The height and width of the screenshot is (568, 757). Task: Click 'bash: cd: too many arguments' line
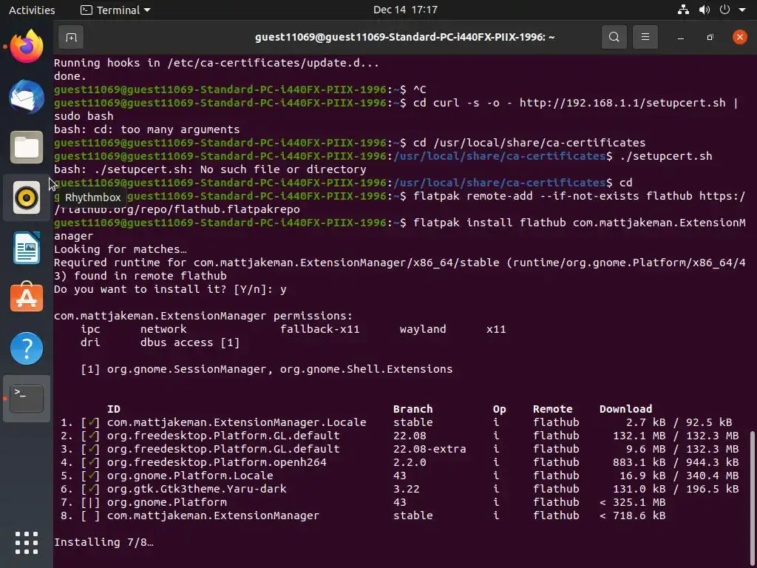click(x=147, y=129)
